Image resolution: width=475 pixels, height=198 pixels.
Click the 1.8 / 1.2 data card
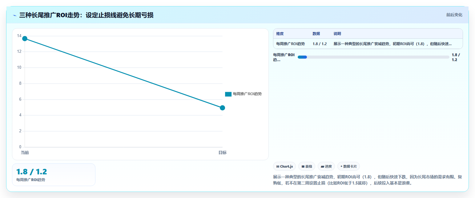pyautogui.click(x=54, y=174)
